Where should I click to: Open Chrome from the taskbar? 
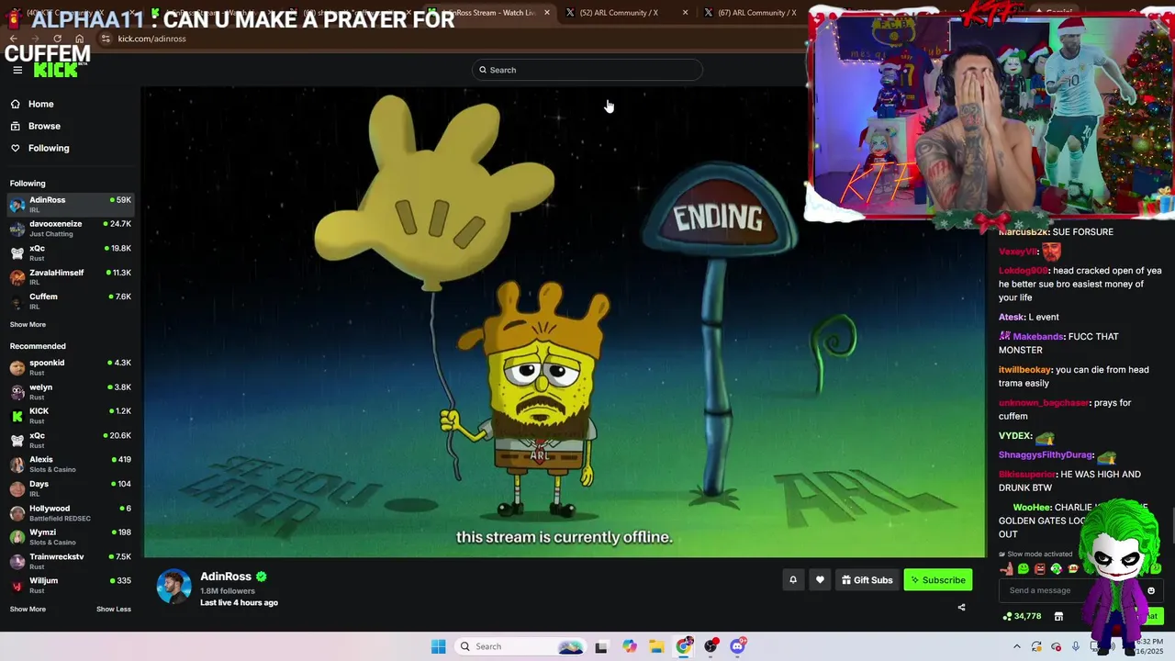[x=684, y=646]
